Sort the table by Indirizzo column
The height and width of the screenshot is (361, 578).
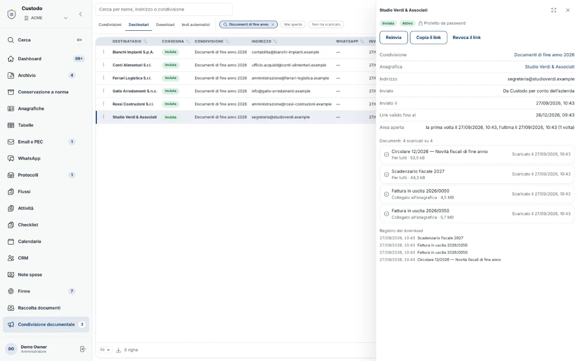264,41
